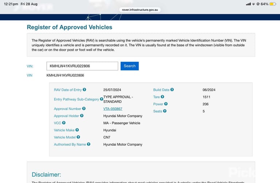The height and width of the screenshot is (183, 280).
Task: Click the RAV Date of Entry label
Action: tap(68, 90)
